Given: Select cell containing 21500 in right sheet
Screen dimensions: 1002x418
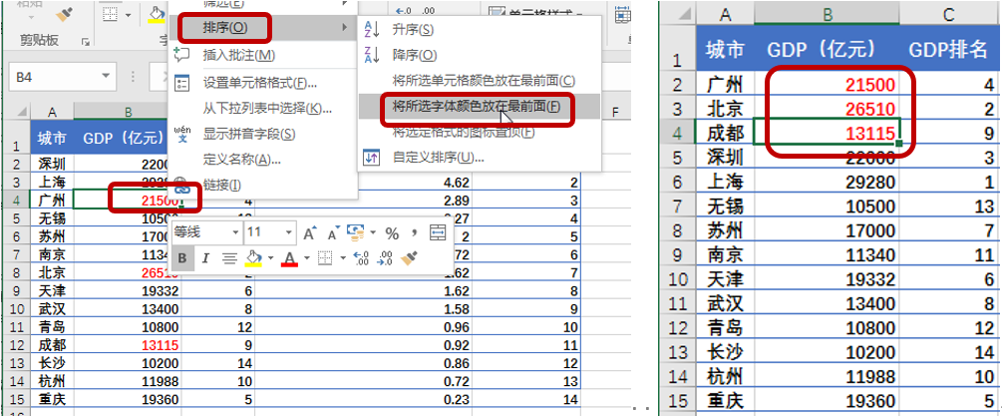Looking at the screenshot, I should [x=827, y=85].
